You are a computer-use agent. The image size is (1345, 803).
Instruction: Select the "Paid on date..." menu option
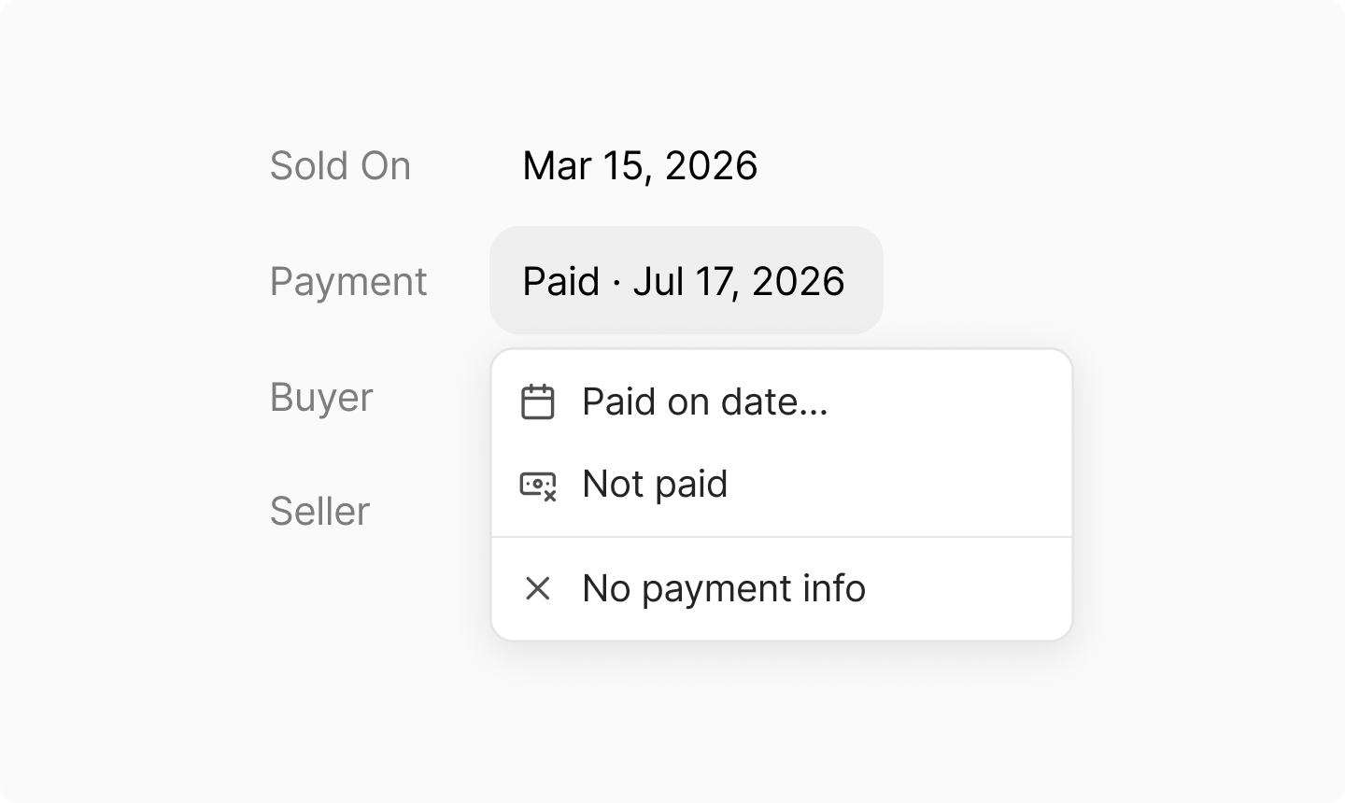tap(782, 402)
